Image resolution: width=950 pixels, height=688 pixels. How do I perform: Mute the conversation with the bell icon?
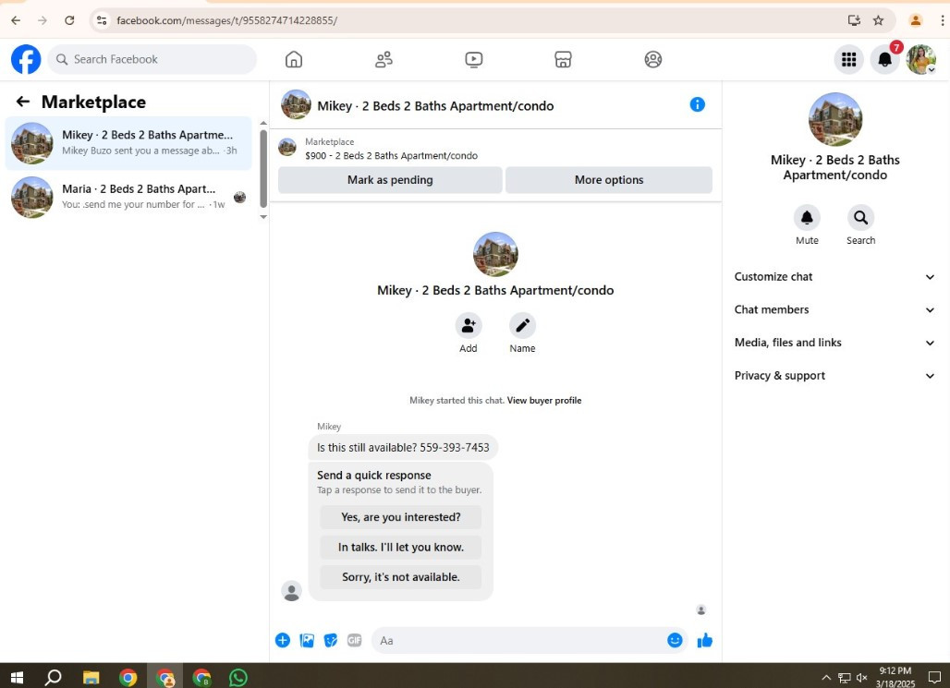(807, 217)
